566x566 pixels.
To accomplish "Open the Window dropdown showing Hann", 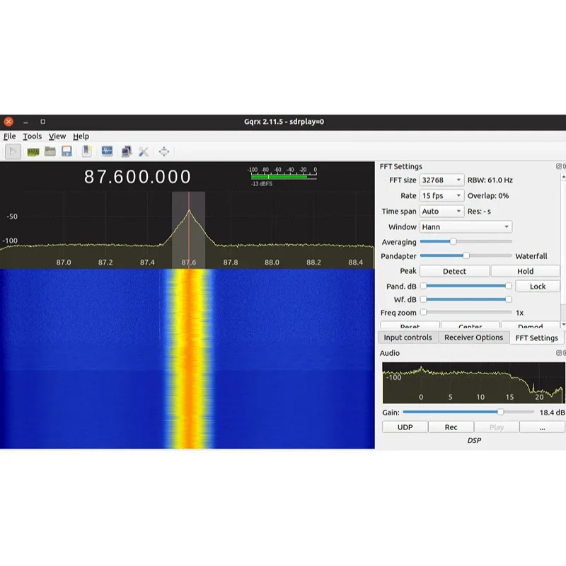I will click(466, 226).
